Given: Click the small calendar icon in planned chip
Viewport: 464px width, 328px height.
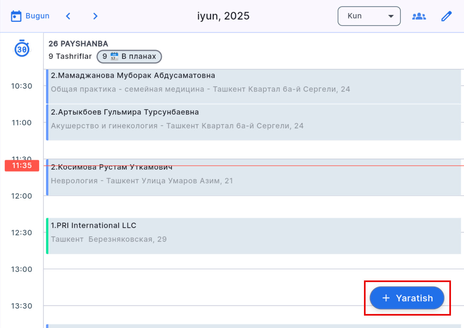Looking at the screenshot, I should 114,56.
